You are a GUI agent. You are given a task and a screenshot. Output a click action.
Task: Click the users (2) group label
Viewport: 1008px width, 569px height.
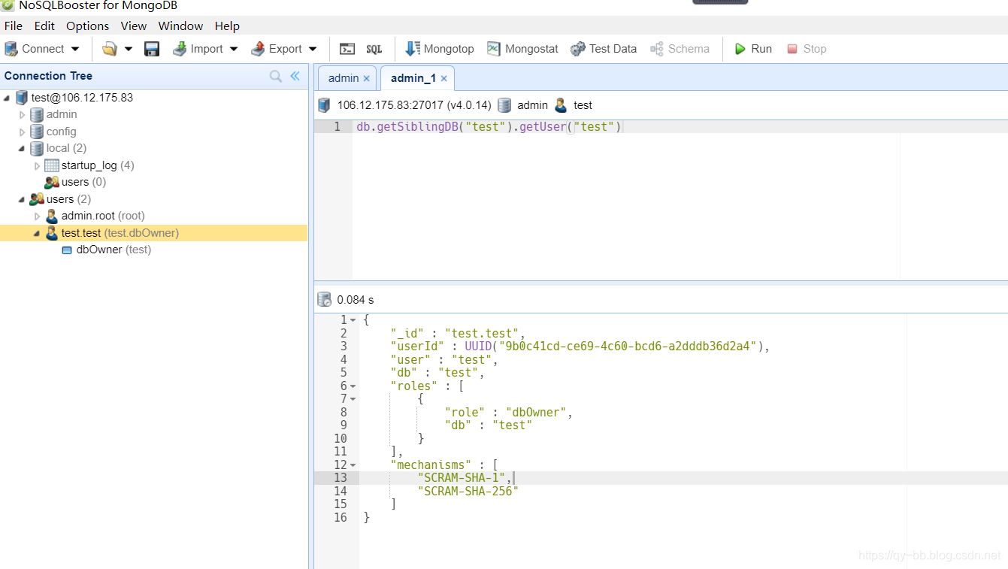[68, 199]
